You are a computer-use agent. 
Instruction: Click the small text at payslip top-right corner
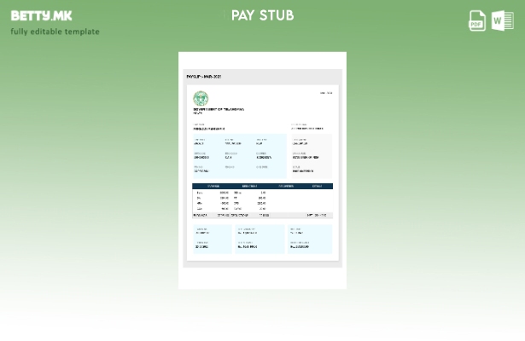pos(326,93)
